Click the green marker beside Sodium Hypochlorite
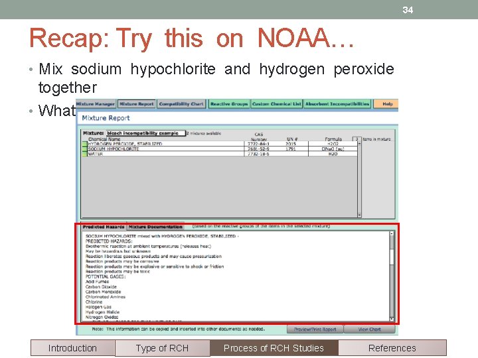The image size is (478, 358). pyautogui.click(x=84, y=149)
